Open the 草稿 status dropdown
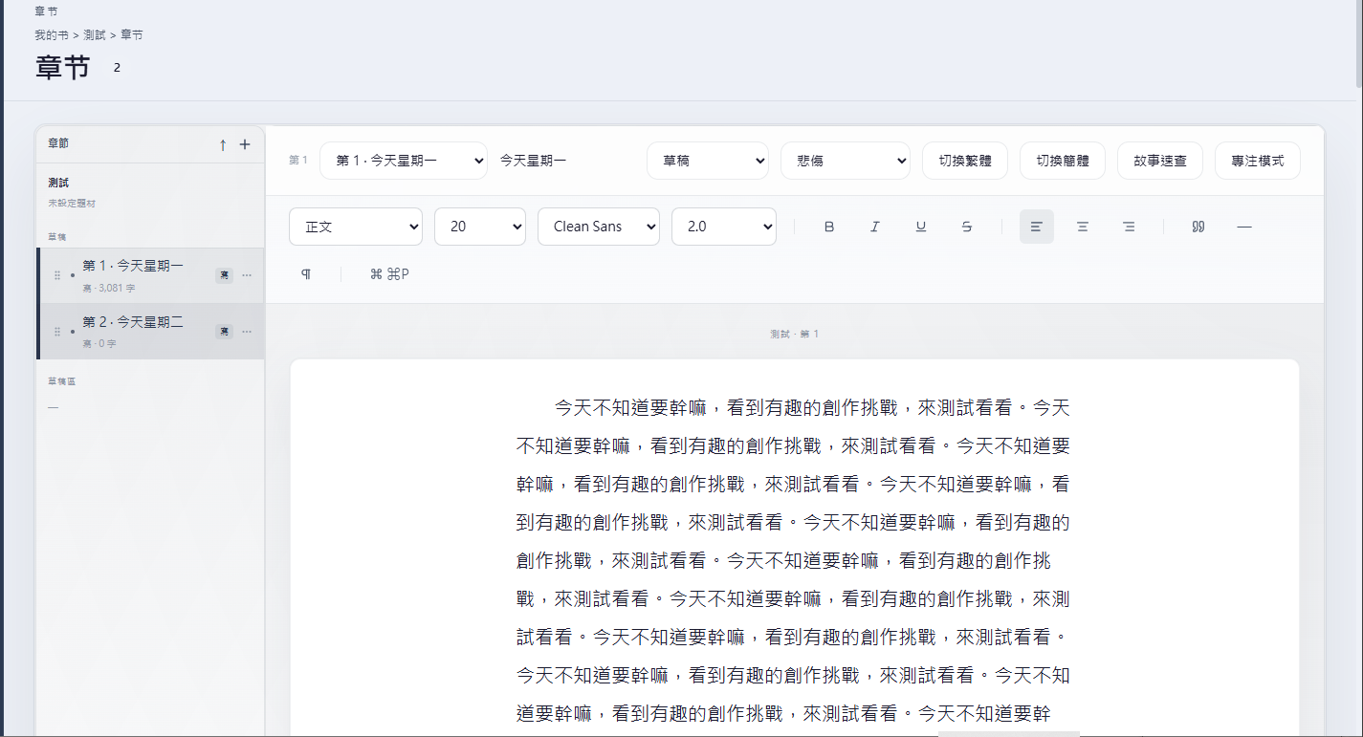 (x=708, y=161)
